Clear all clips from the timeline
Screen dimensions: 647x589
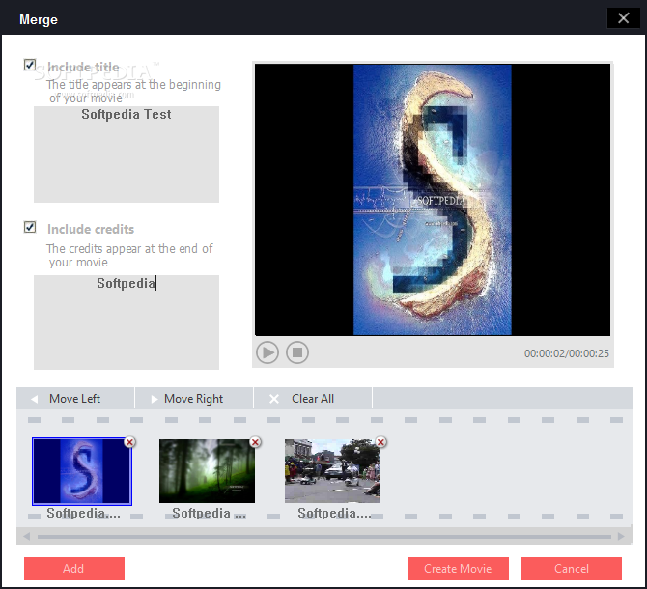tap(313, 399)
